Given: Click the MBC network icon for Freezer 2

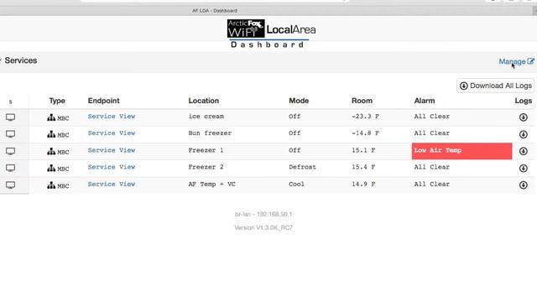Looking at the screenshot, I should [x=51, y=168].
